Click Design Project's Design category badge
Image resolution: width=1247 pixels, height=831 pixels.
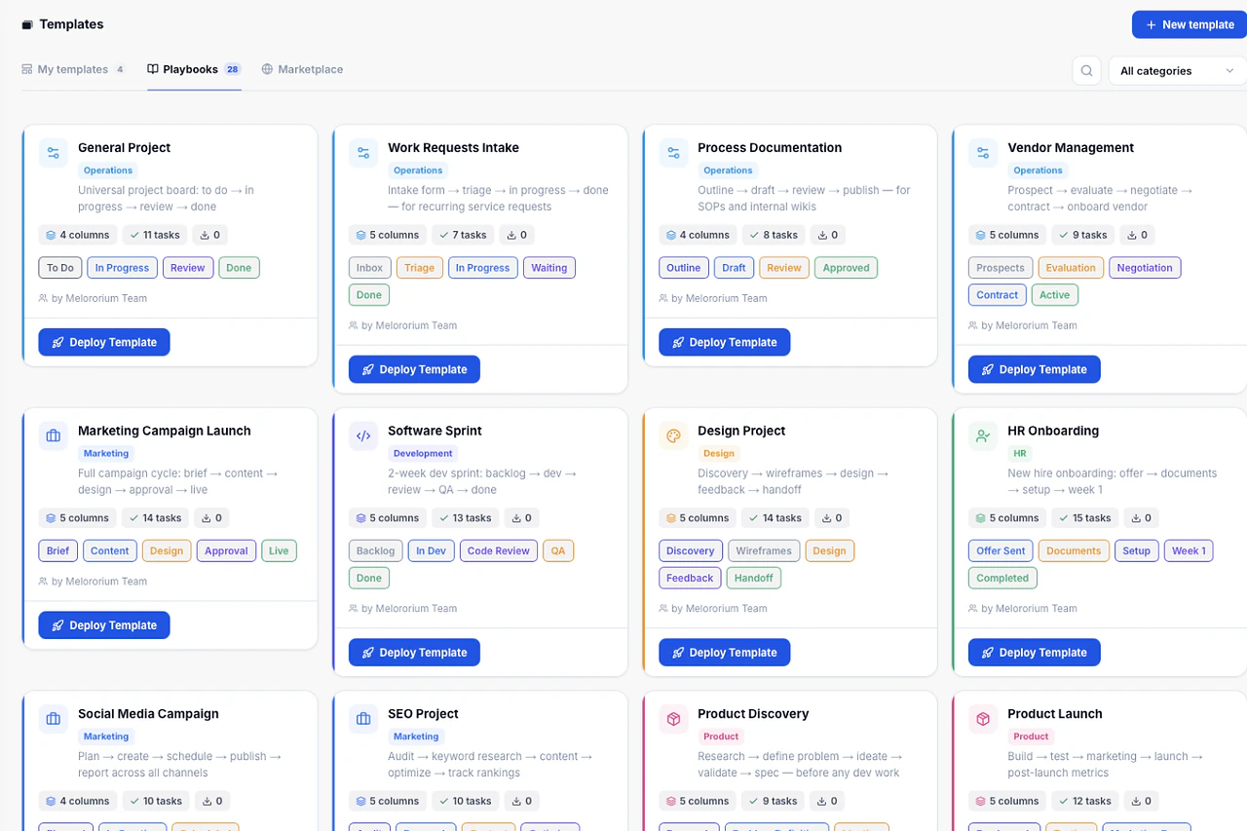pos(719,454)
